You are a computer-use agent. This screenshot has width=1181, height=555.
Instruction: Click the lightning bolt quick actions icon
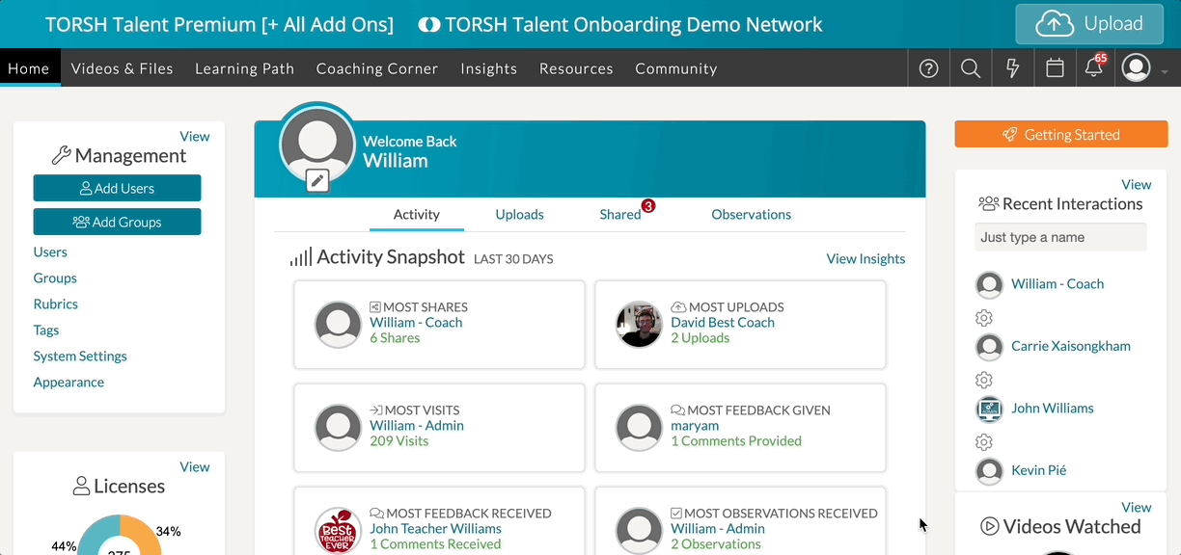(x=1013, y=68)
